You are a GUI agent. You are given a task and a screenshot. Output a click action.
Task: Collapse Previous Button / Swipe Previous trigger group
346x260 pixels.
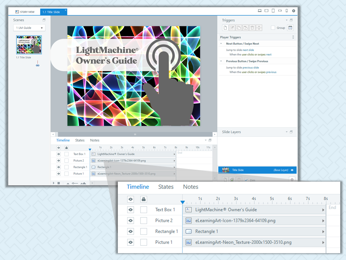pyautogui.click(x=221, y=61)
